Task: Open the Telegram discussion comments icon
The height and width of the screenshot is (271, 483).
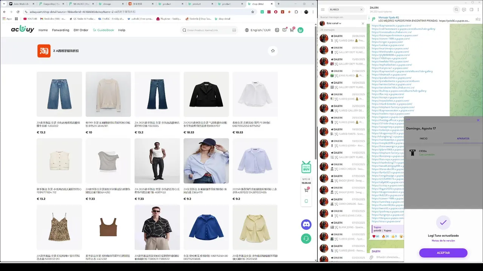Action: coord(464,9)
